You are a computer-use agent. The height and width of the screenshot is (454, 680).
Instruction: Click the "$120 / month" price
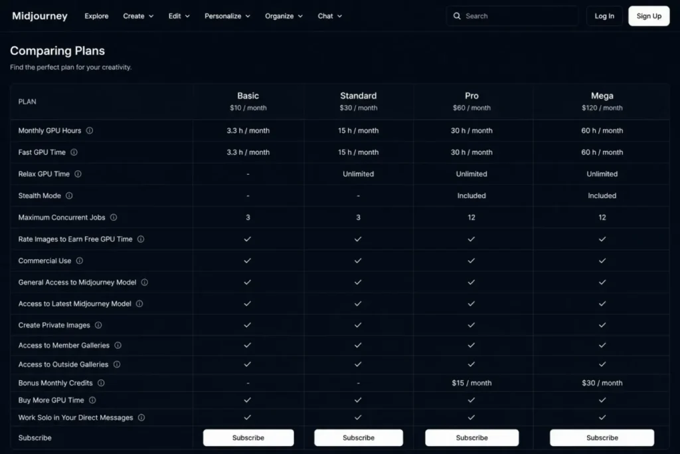point(602,108)
